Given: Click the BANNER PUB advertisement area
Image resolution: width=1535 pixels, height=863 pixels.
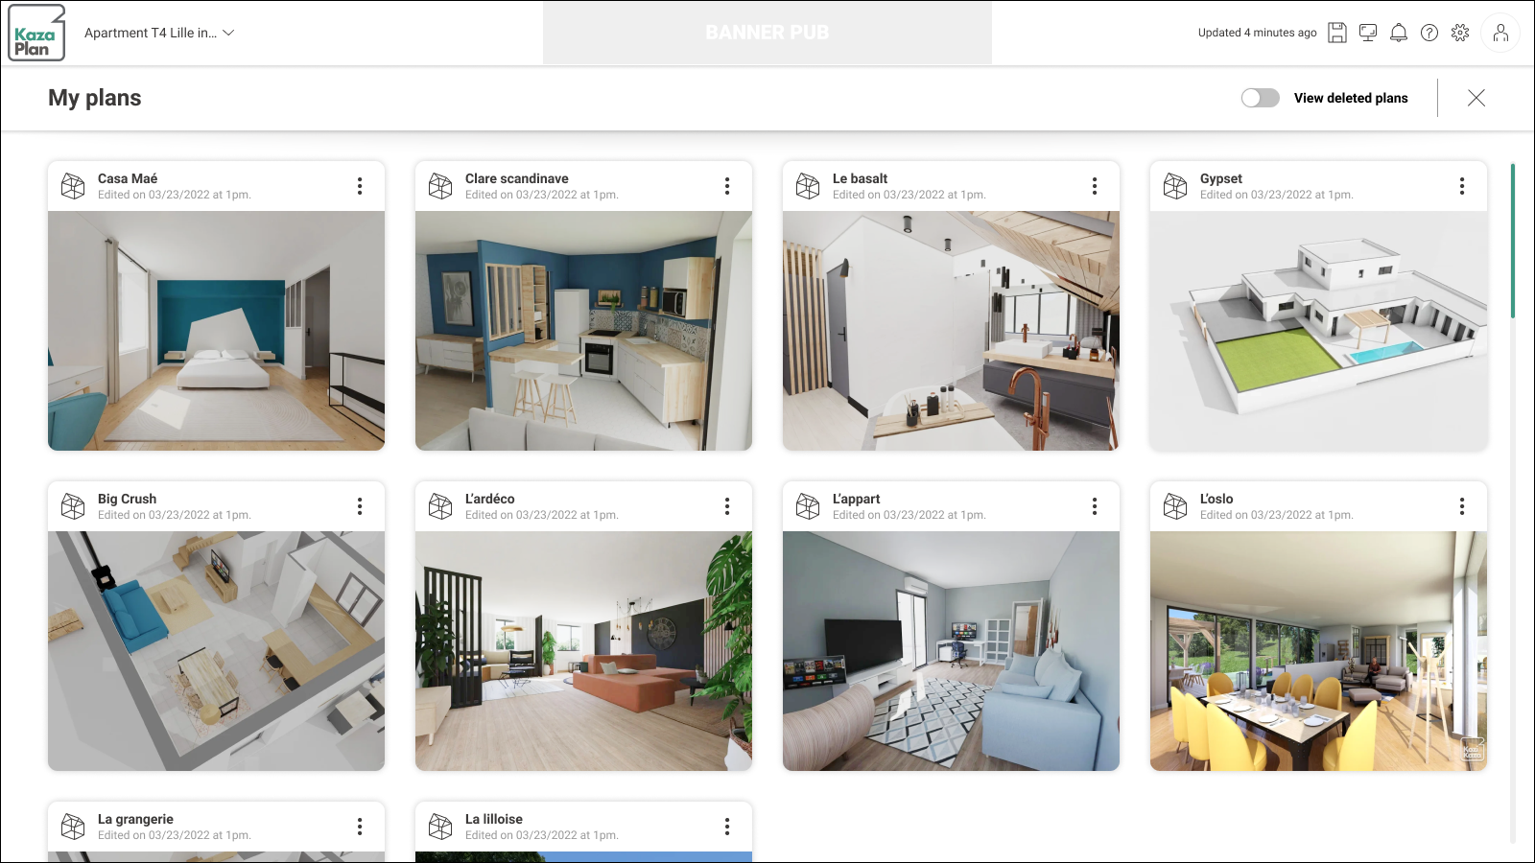Looking at the screenshot, I should click(x=767, y=33).
